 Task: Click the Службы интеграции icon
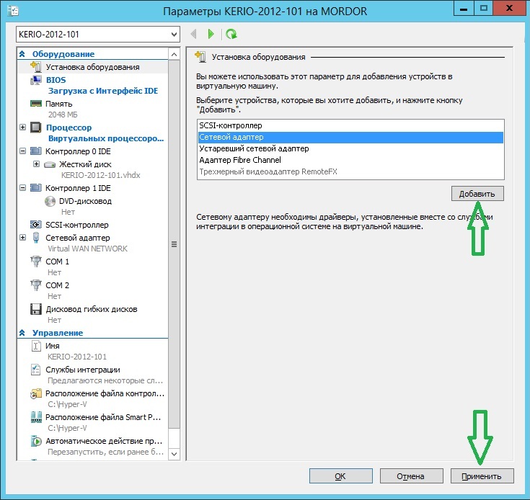tap(36, 370)
